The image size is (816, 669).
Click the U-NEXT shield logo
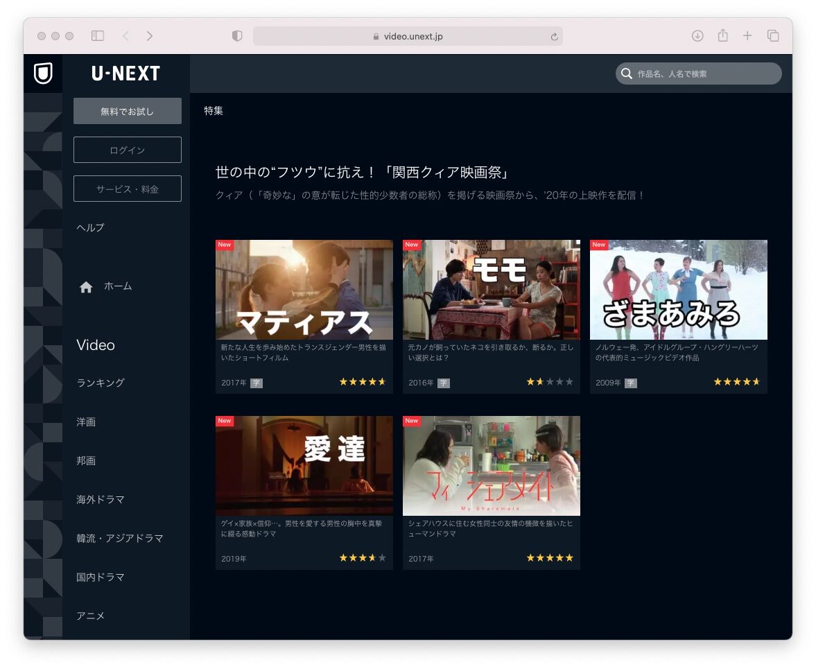click(42, 73)
